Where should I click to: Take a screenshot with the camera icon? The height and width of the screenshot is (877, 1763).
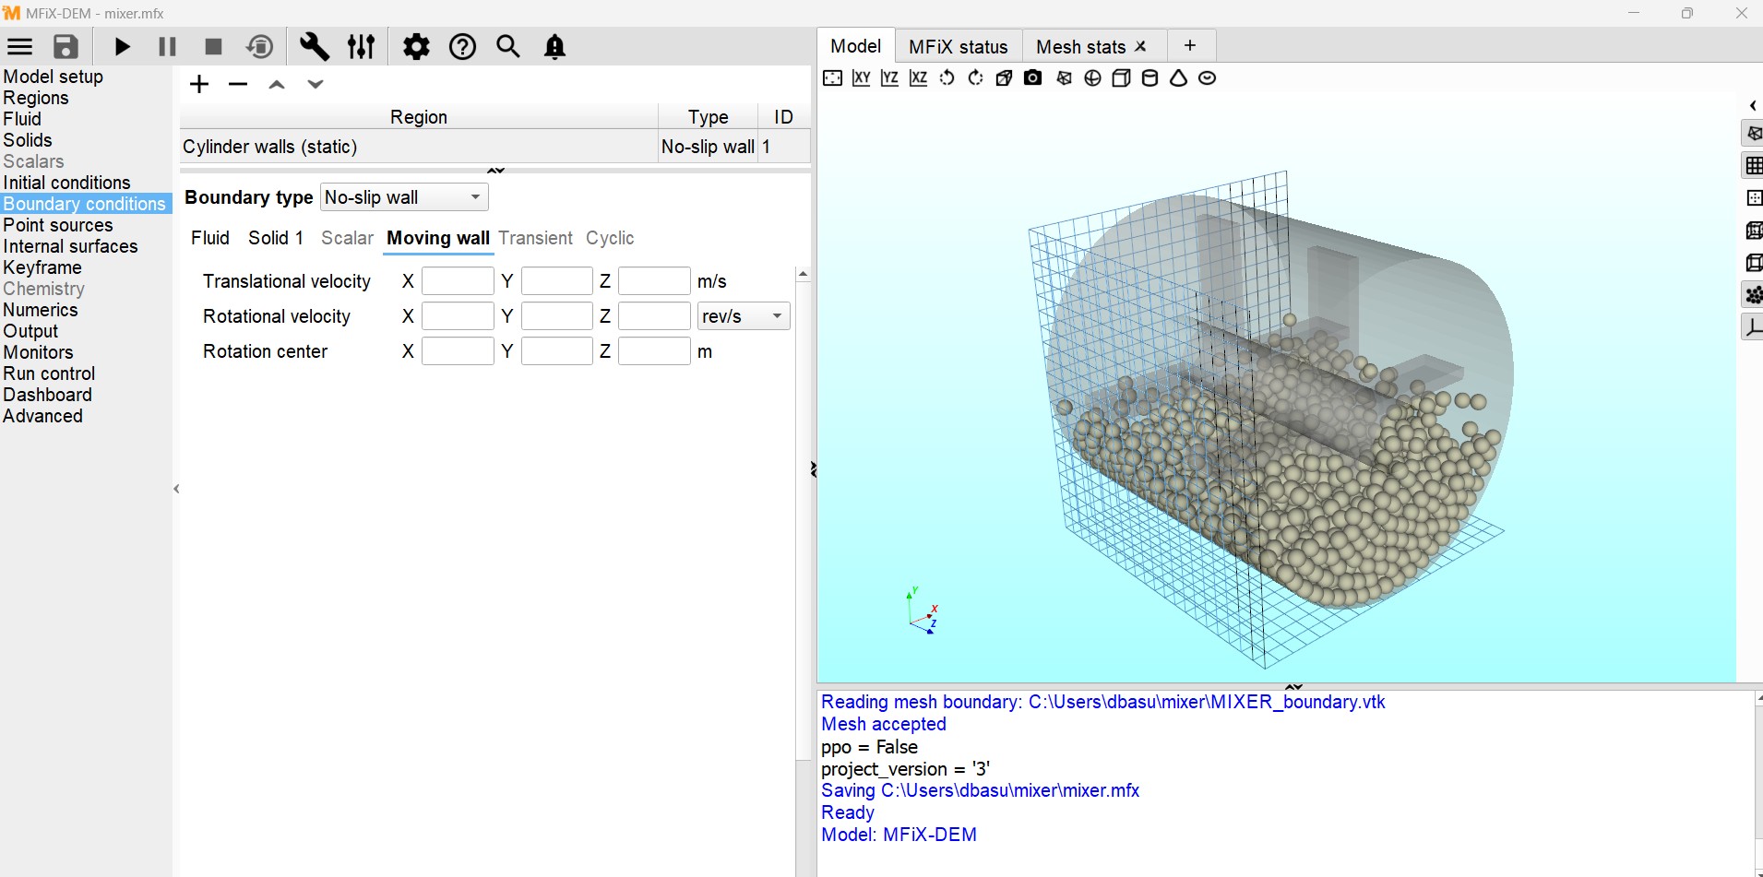[1033, 78]
